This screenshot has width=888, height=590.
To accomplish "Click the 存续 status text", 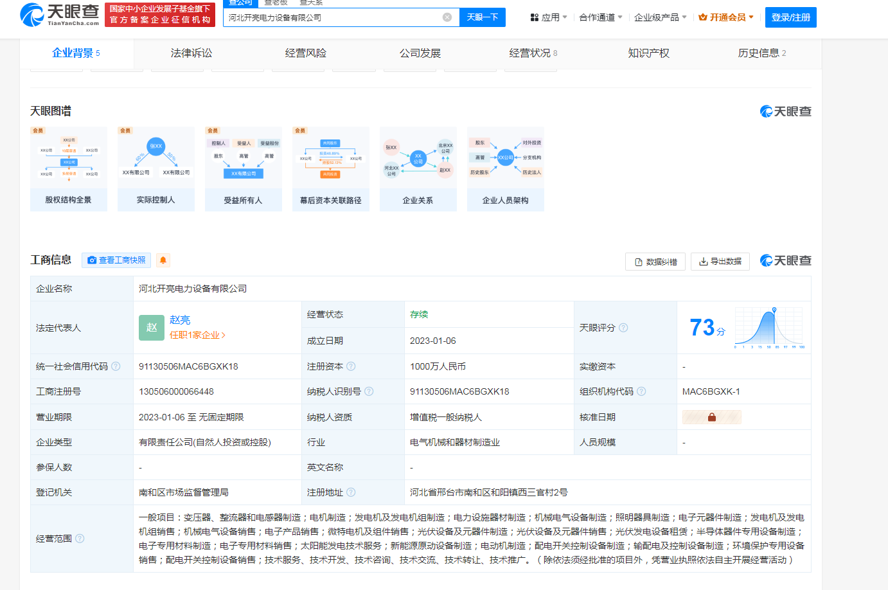I will coord(419,315).
